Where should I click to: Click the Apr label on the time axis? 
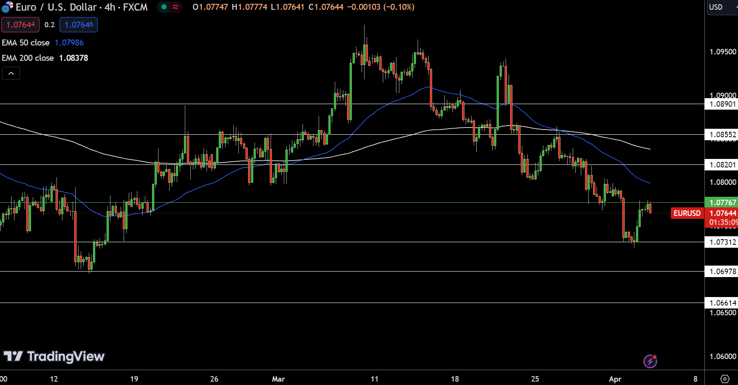click(615, 379)
